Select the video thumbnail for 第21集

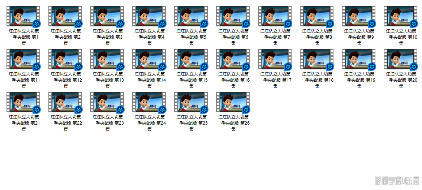(24, 102)
